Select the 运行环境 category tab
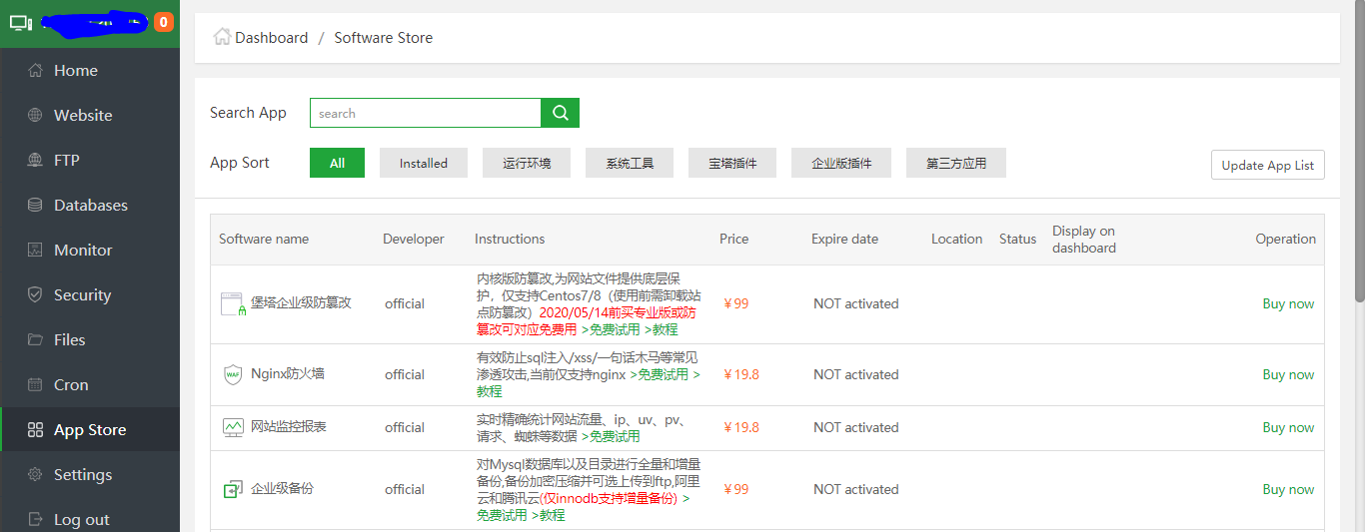The width and height of the screenshot is (1365, 532). click(527, 163)
